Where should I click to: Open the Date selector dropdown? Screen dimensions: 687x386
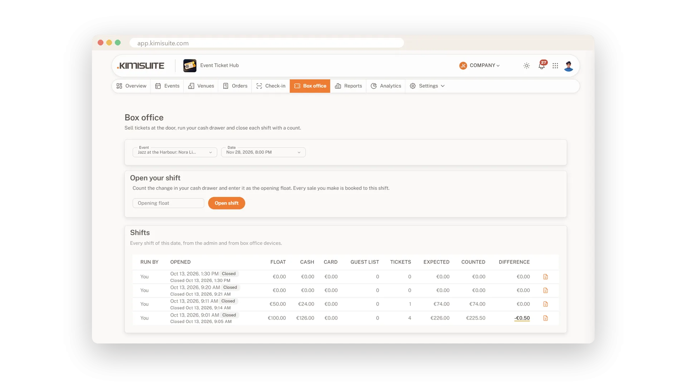pyautogui.click(x=263, y=152)
